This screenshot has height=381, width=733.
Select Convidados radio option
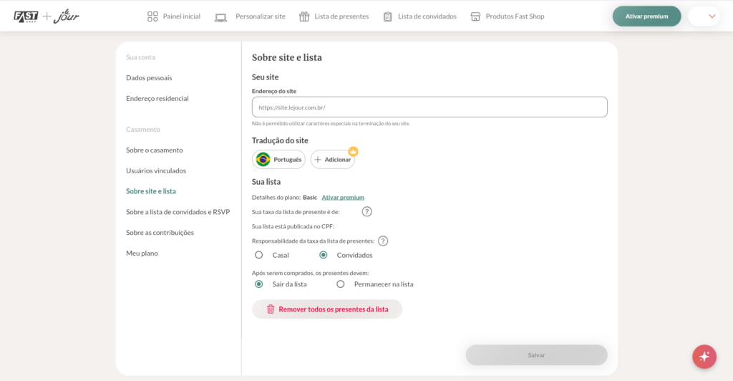(x=323, y=255)
